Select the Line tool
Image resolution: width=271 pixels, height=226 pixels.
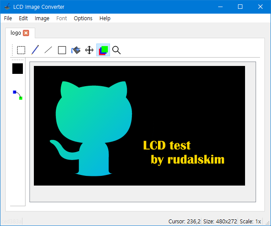click(x=48, y=50)
